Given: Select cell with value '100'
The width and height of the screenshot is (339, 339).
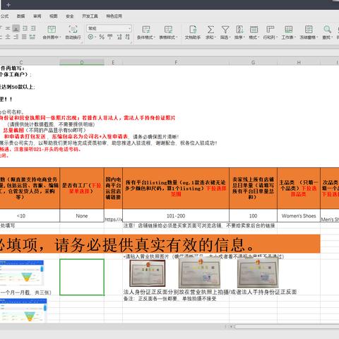Looking at the screenshot, I should click(x=253, y=215).
